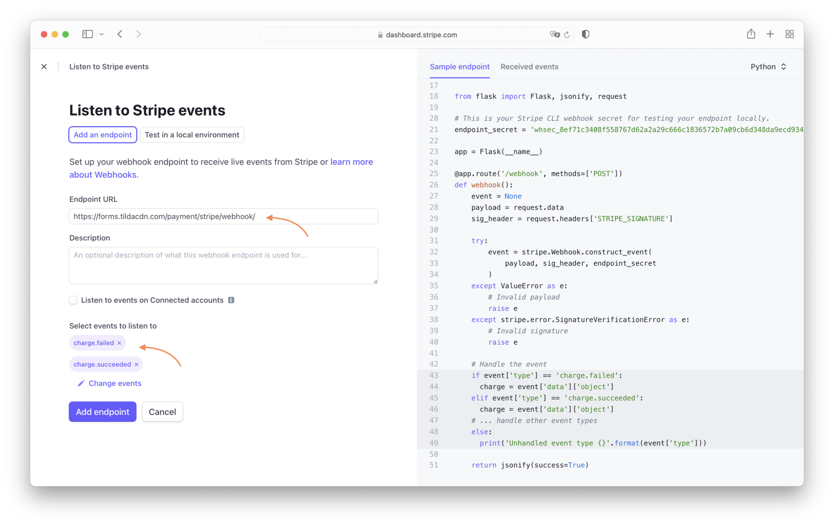Viewport: 834px width, 526px height.
Task: Reload the page with refresh icon
Action: tap(567, 35)
